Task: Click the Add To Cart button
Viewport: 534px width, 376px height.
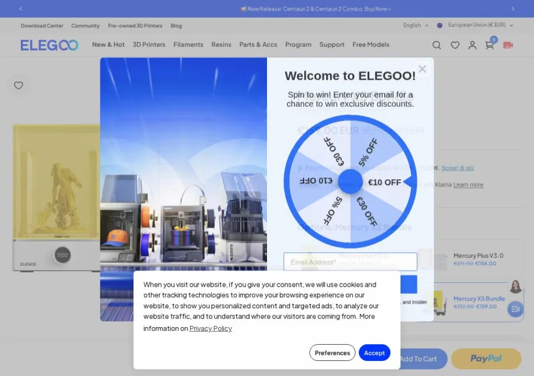Action: coord(418,358)
